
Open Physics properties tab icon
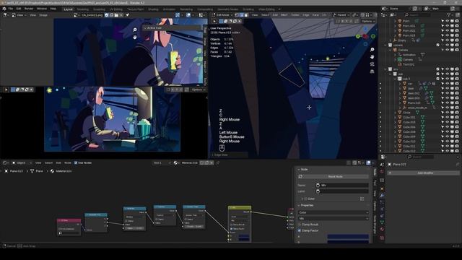pyautogui.click(x=382, y=209)
